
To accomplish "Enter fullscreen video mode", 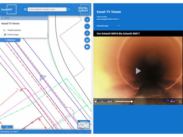I will (180, 102).
